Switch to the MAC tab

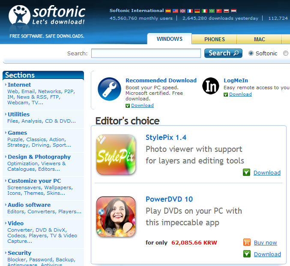[x=259, y=39]
